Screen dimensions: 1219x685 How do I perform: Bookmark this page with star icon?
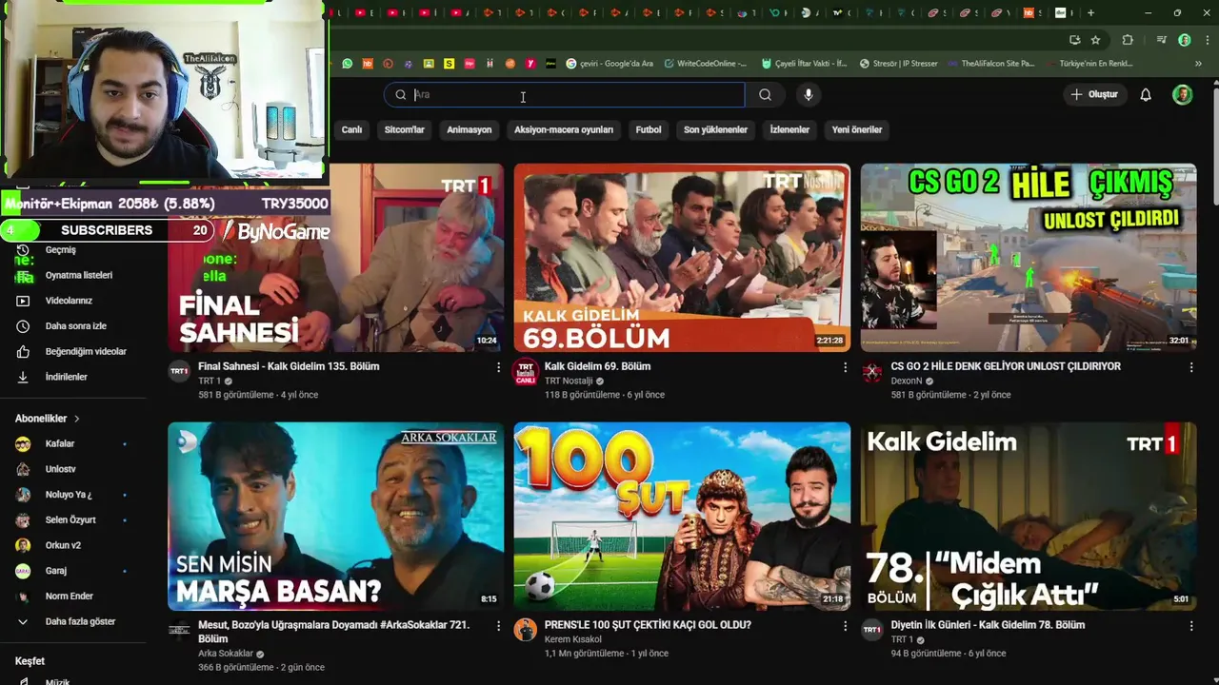tap(1095, 40)
